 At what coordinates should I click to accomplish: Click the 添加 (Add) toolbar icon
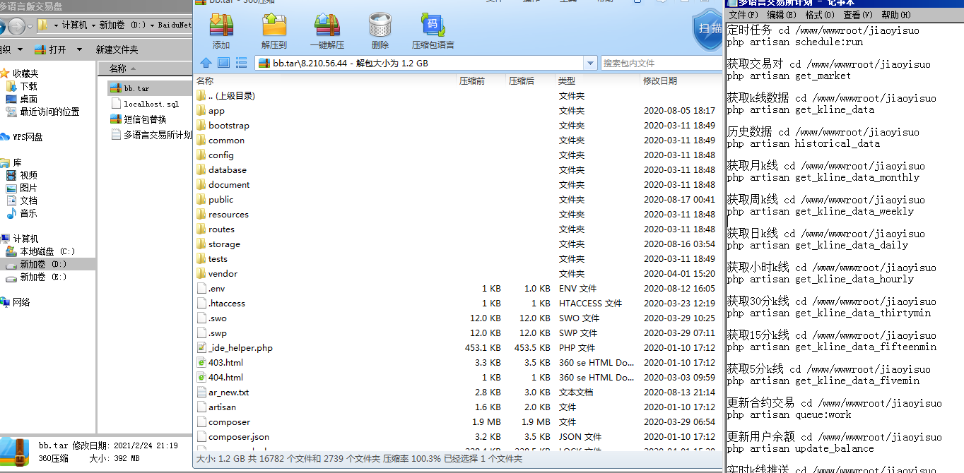pyautogui.click(x=221, y=30)
